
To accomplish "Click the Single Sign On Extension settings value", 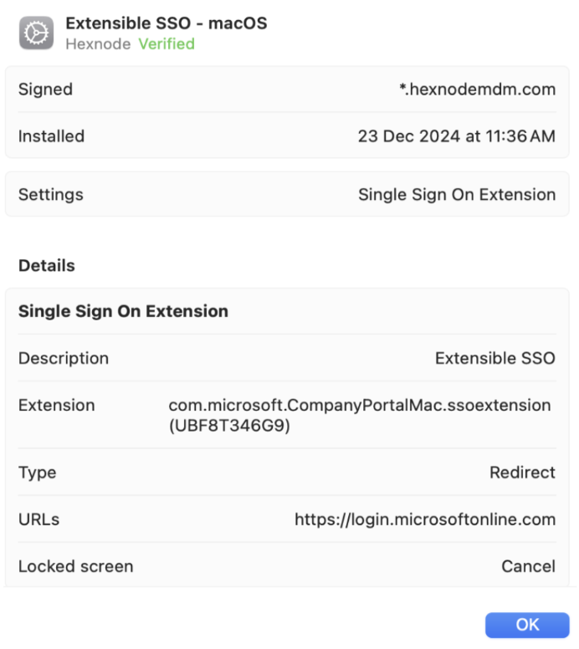I will pyautogui.click(x=459, y=196).
